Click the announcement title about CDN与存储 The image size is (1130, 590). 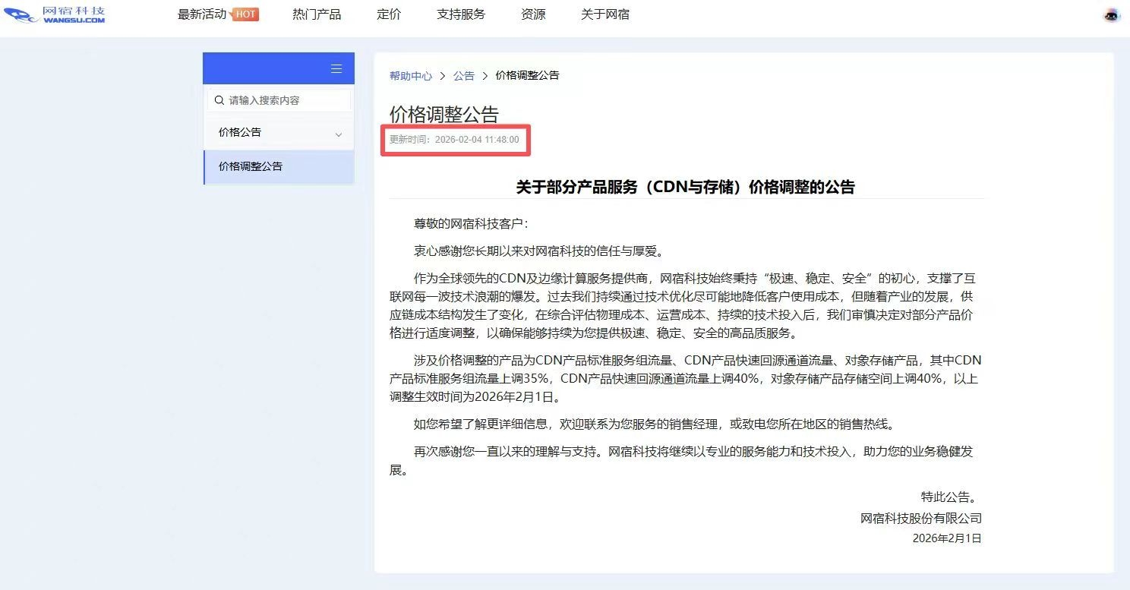686,188
